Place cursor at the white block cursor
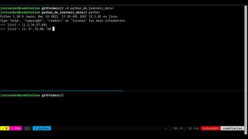 tap(53, 29)
